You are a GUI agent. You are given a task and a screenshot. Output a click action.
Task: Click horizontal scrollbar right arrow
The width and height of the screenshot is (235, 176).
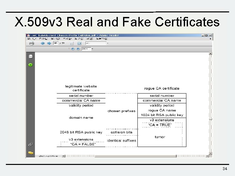(207, 156)
